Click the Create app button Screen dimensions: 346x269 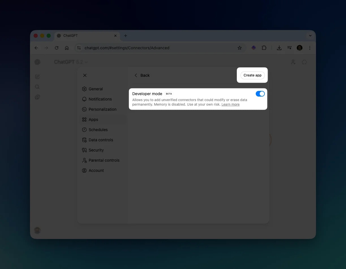coord(252,75)
